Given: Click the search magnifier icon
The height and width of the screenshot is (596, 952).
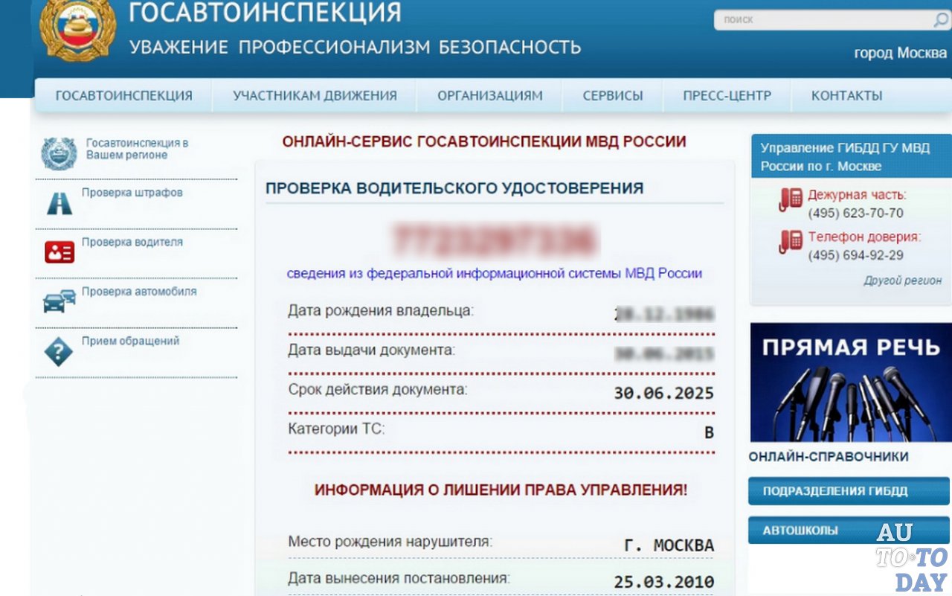Looking at the screenshot, I should coord(941,20).
